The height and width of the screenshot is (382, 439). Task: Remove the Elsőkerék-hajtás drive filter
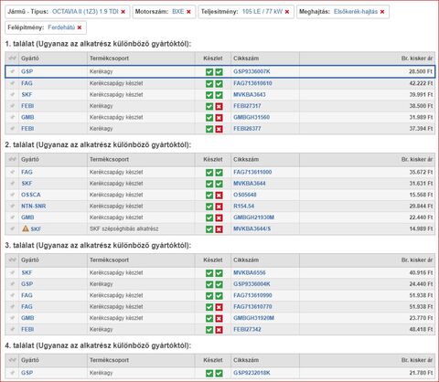[x=382, y=12]
